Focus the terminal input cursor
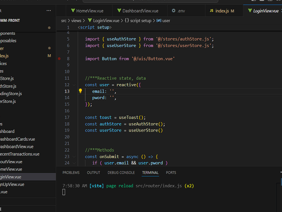The height and width of the screenshot is (212, 282). pyautogui.click(x=64, y=192)
